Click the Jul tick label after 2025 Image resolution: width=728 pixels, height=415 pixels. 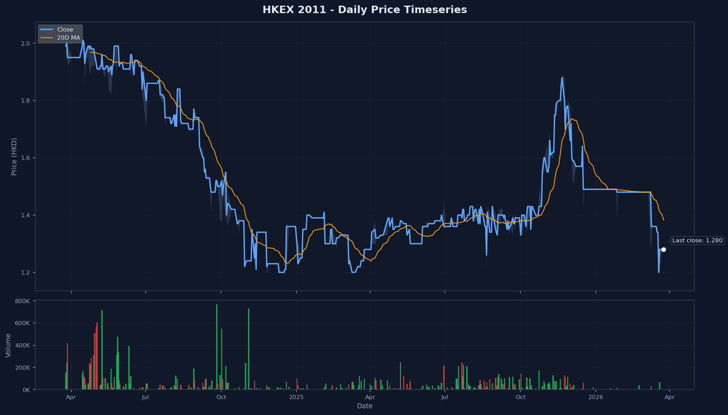[x=445, y=397]
